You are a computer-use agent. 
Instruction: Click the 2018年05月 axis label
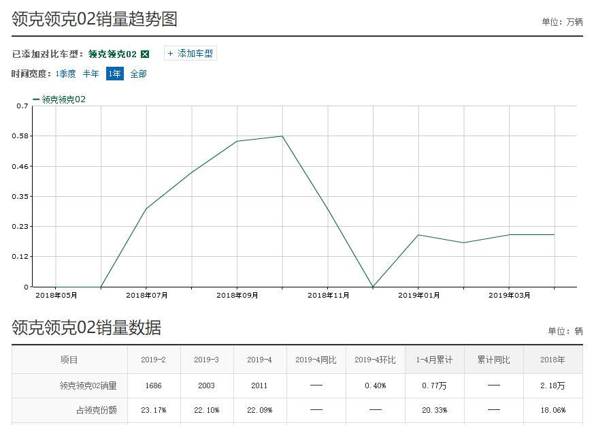tap(56, 295)
